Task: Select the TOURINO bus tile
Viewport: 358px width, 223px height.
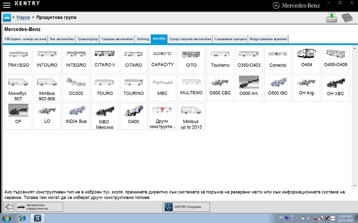Action: pyautogui.click(x=134, y=88)
